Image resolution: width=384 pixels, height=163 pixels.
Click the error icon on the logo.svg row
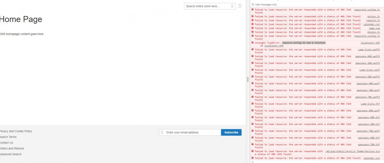(x=252, y=28)
